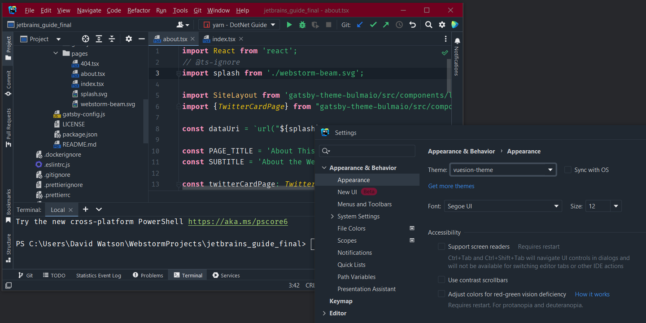
Task: Enable Sync with OS
Action: [568, 170]
